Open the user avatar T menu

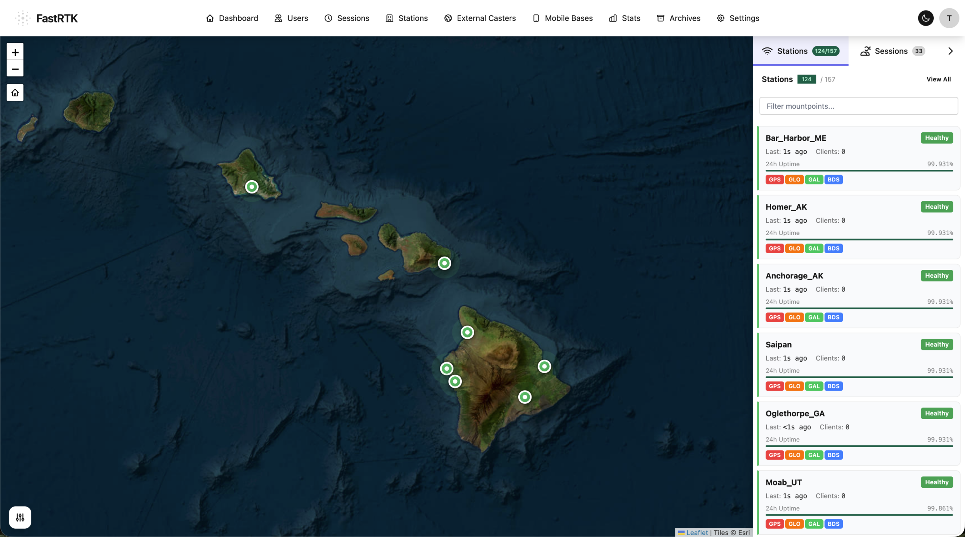(949, 18)
